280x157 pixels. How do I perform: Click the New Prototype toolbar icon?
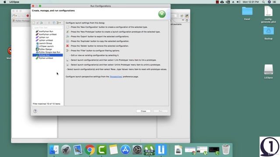click(x=38, y=23)
